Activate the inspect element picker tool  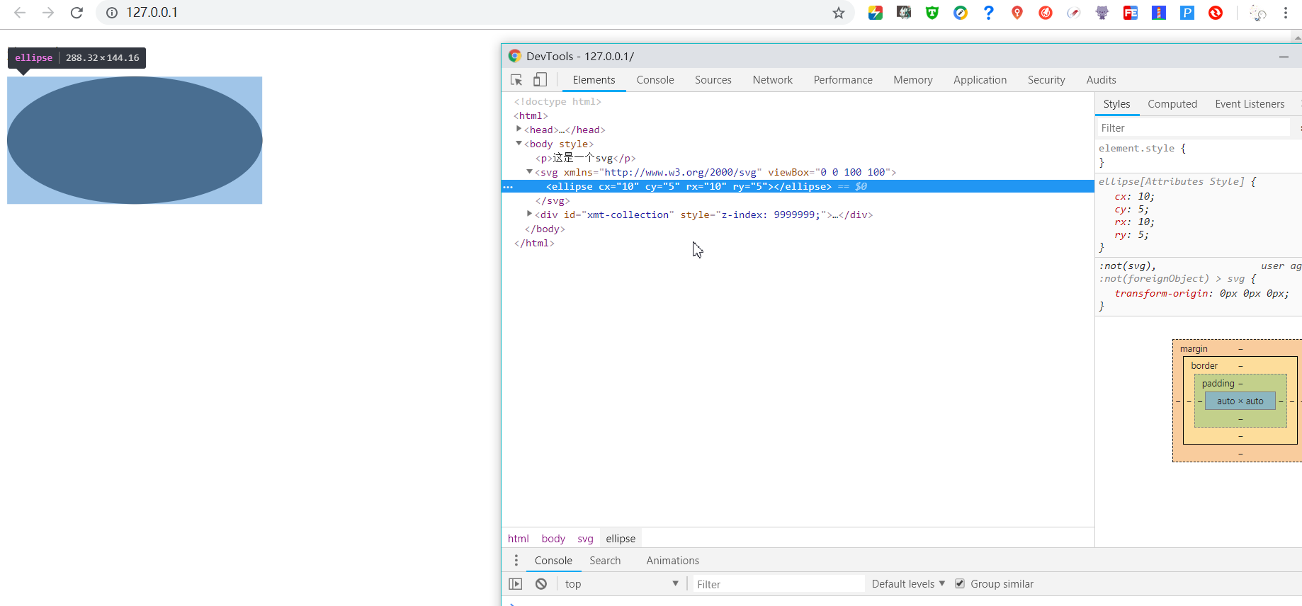point(516,80)
